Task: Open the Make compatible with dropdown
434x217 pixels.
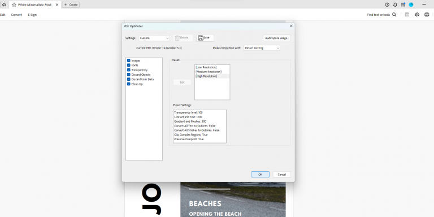Action: click(x=262, y=48)
